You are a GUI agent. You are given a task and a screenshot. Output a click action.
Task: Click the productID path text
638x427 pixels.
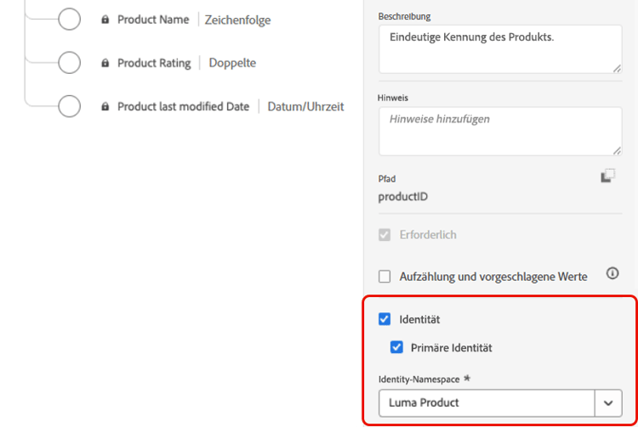tap(402, 197)
